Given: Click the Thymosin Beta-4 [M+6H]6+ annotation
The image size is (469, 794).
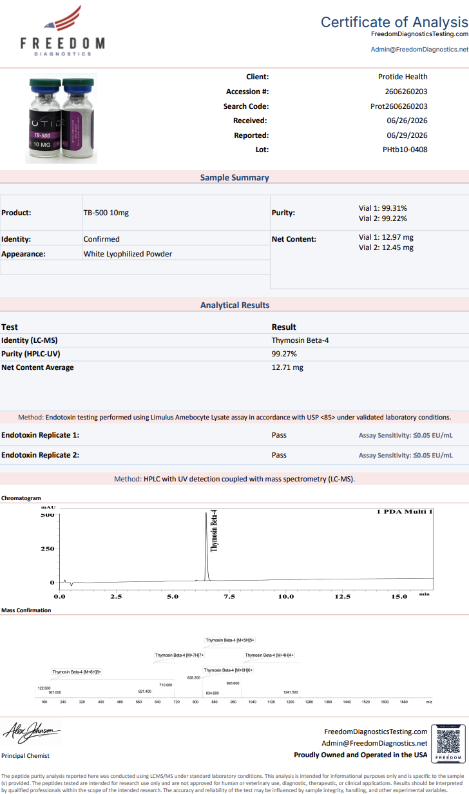Looking at the screenshot, I should point(228,670).
